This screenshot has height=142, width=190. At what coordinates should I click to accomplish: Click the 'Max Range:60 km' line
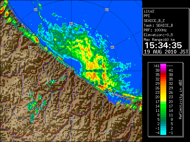pyautogui.click(x=159, y=40)
